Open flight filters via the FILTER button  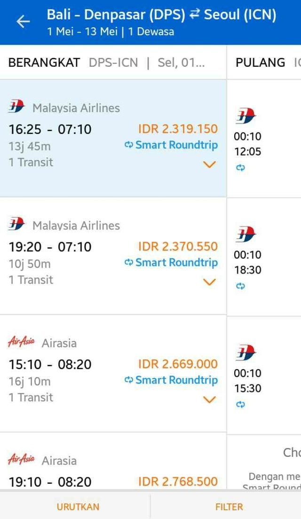coord(229,507)
